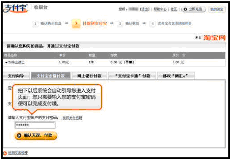The width and height of the screenshot is (231, 160).
Task: Click 收银台 heading text
Action: point(41,7)
